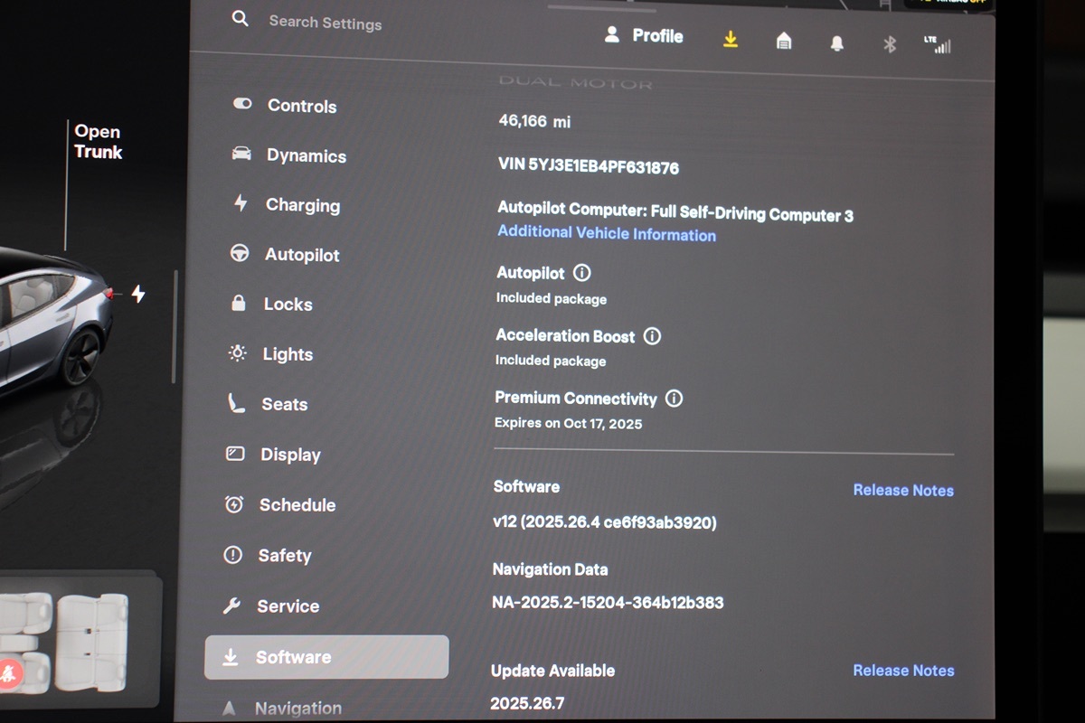Tap the Bluetooth icon in top bar
The height and width of the screenshot is (723, 1085).
tap(889, 43)
